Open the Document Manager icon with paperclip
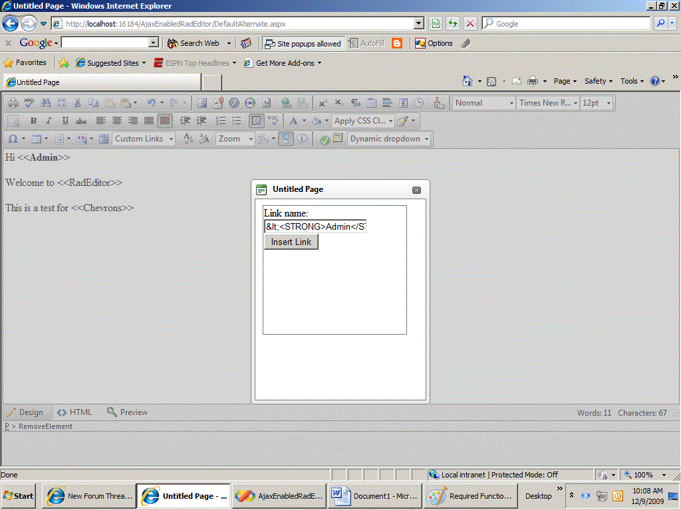Viewport: 681px width, 510px height. (x=218, y=103)
